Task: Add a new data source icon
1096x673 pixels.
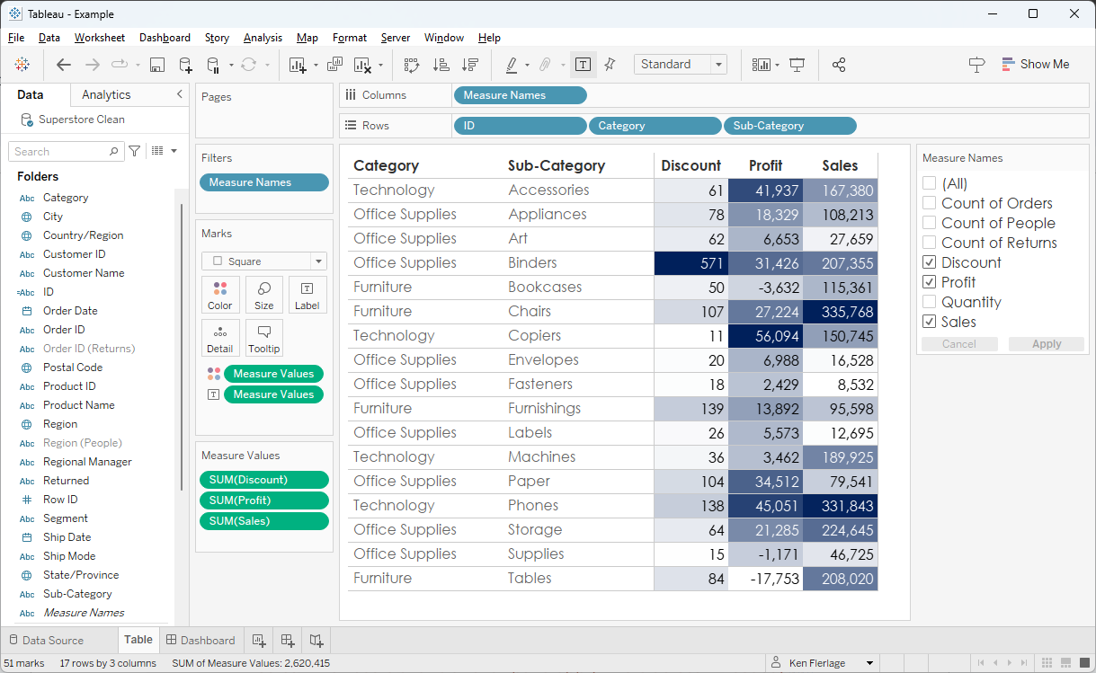Action: pos(185,65)
